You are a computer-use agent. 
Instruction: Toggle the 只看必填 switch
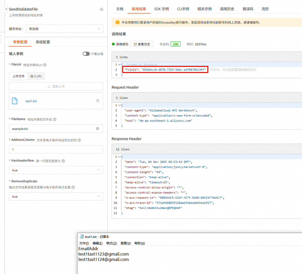click(x=86, y=54)
